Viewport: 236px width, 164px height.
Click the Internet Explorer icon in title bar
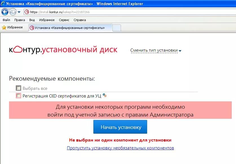[x=3, y=3]
